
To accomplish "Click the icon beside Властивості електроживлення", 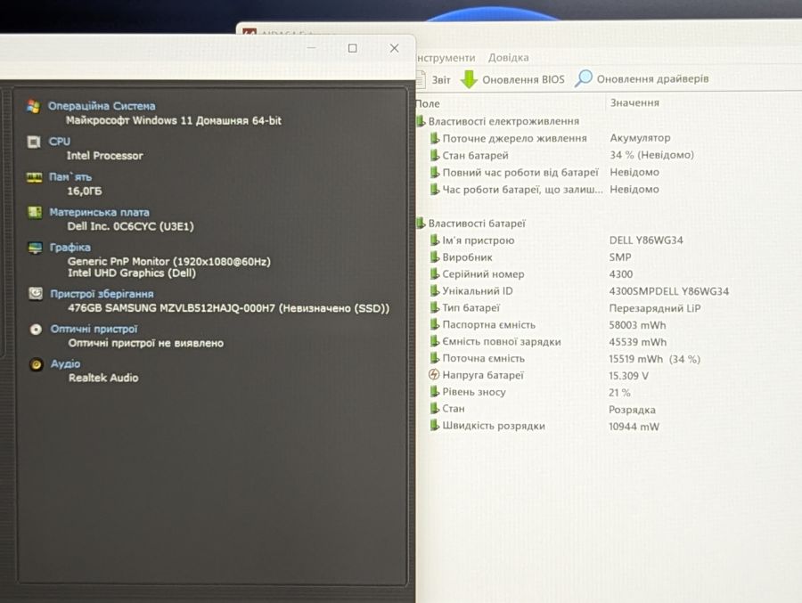I will pyautogui.click(x=421, y=121).
